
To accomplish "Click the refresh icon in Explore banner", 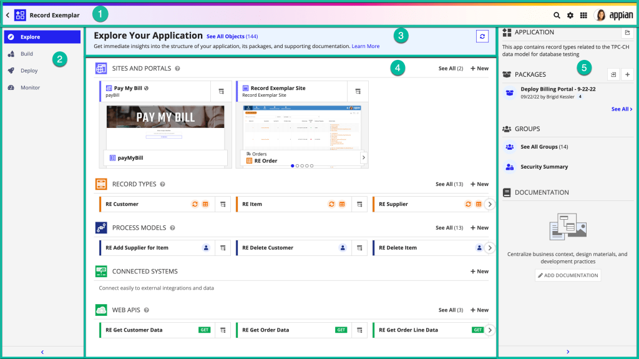I will 482,37.
